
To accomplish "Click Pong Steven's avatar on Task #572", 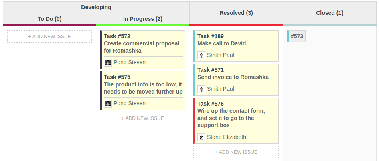I will (x=108, y=62).
